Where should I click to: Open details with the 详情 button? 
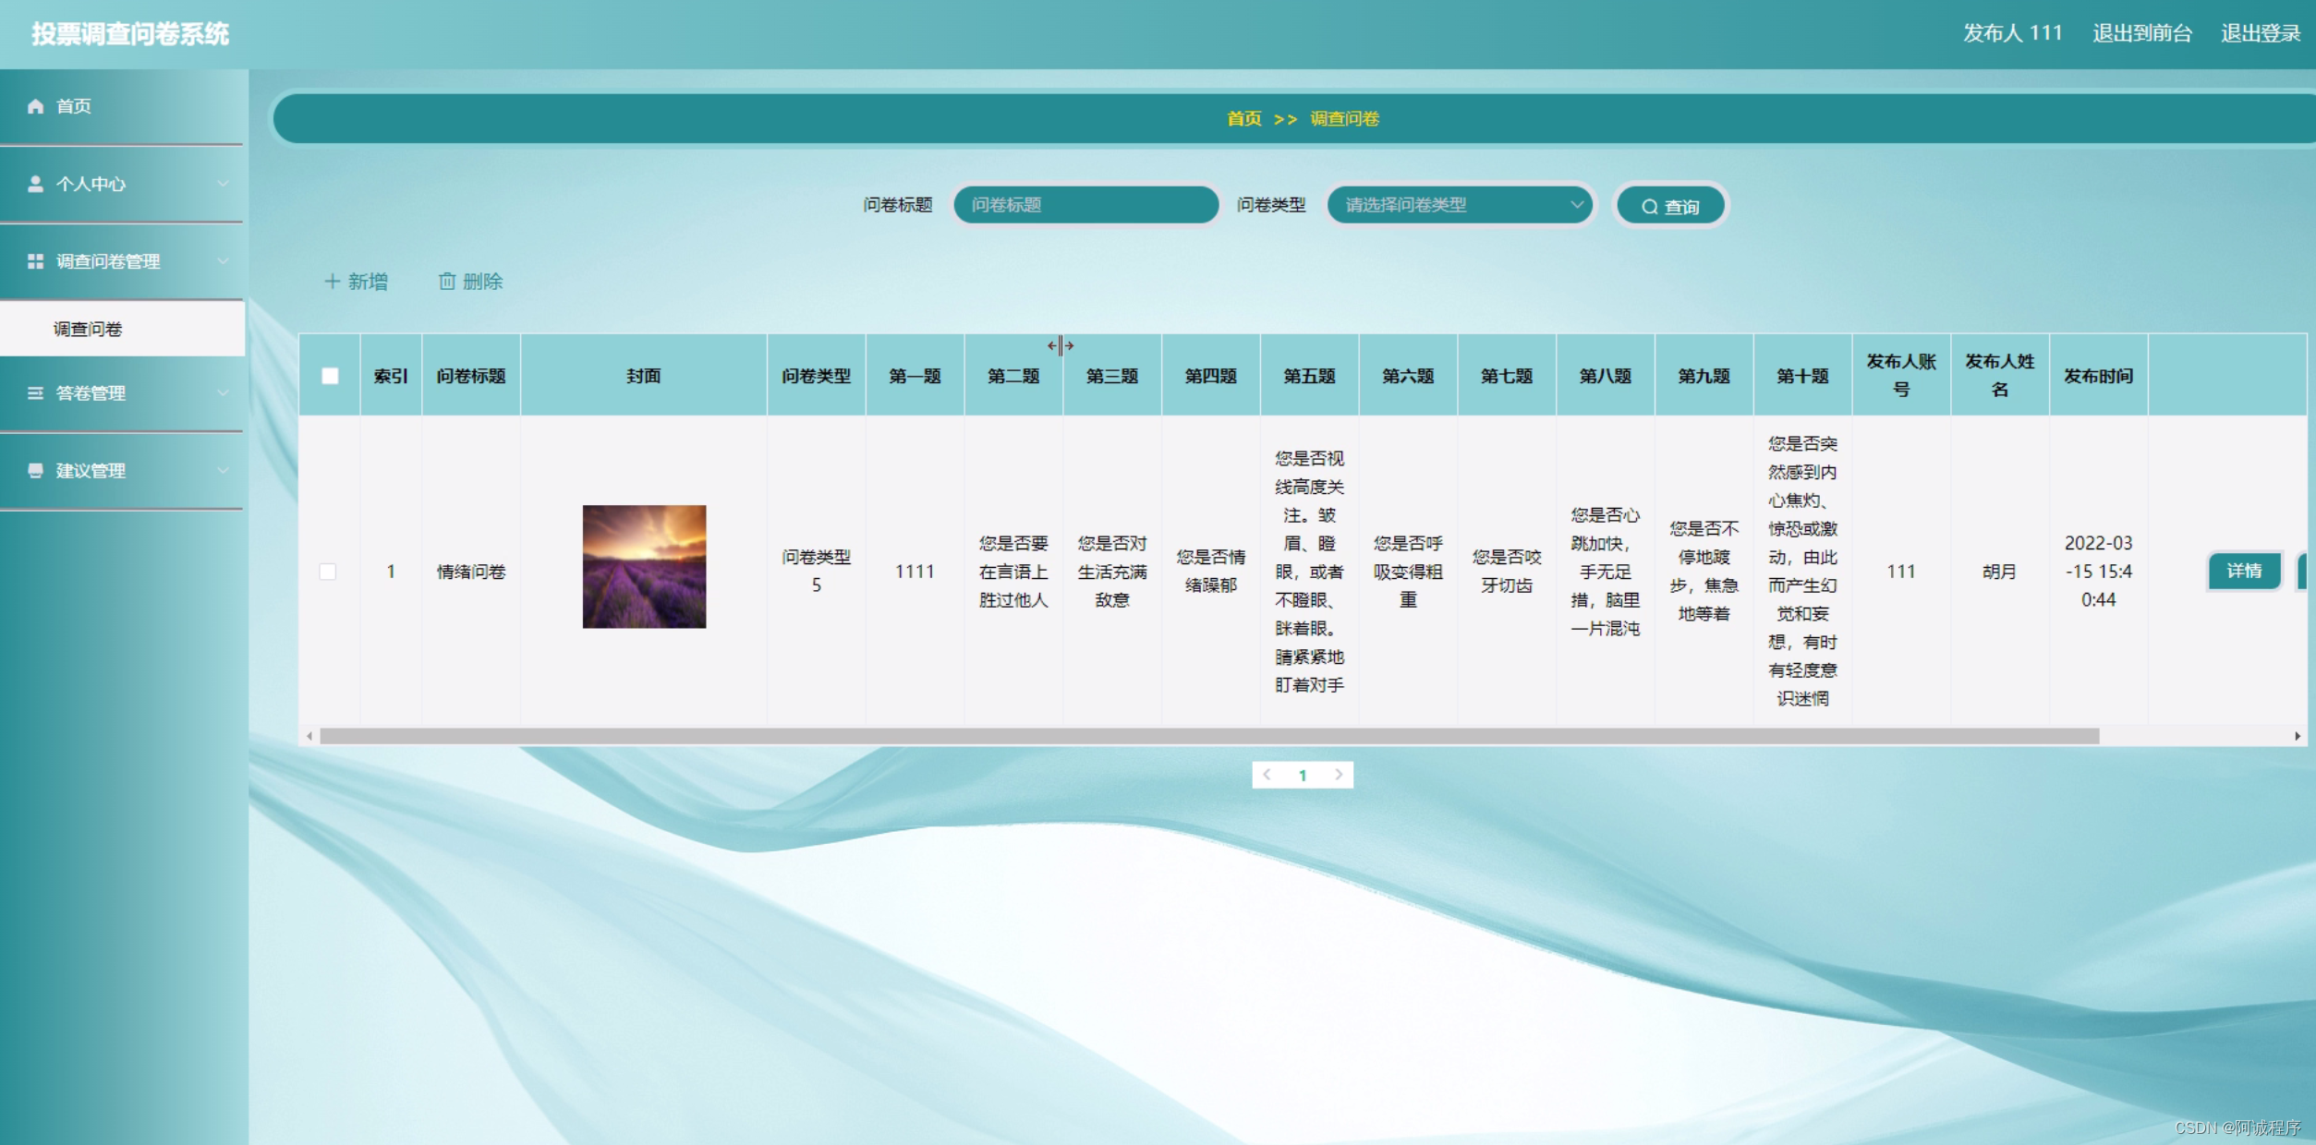click(2245, 572)
